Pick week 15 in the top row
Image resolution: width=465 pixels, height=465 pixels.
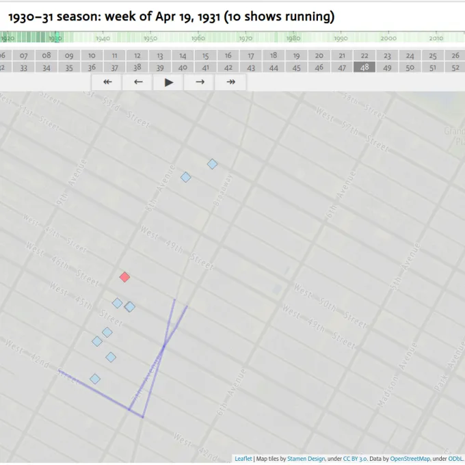tap(205, 55)
